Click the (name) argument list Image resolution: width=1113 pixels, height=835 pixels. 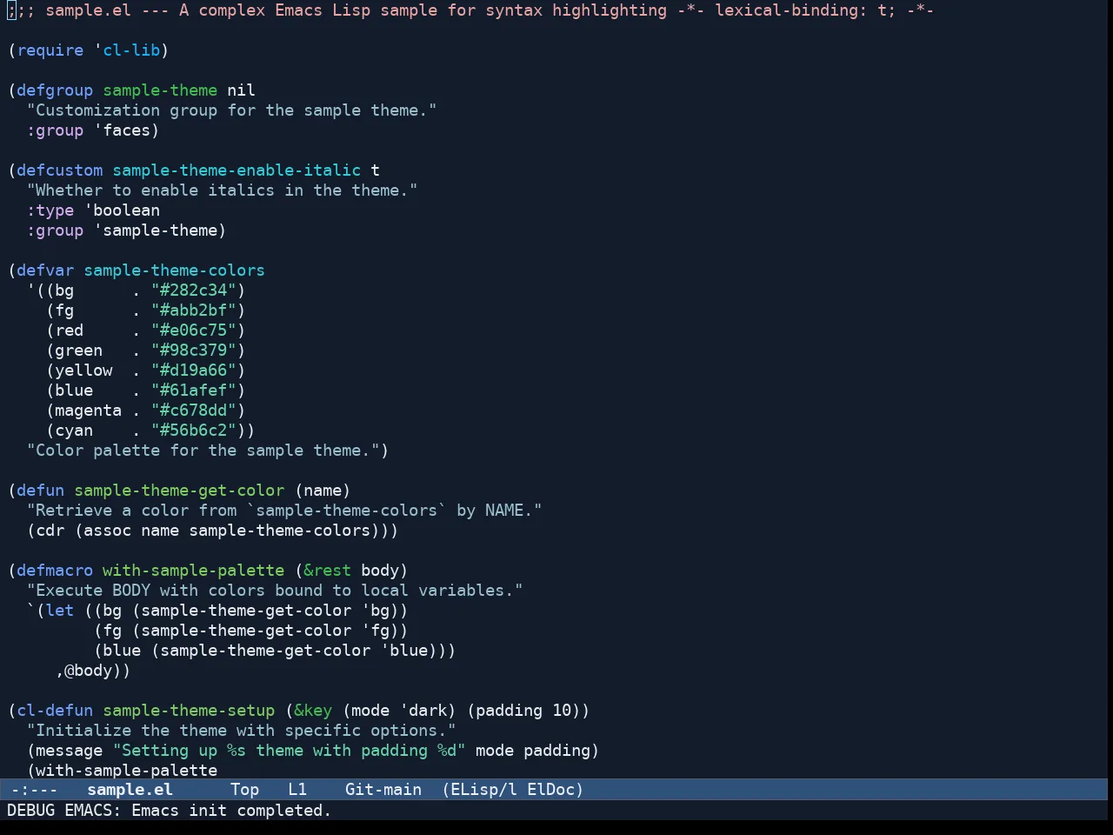click(x=323, y=491)
